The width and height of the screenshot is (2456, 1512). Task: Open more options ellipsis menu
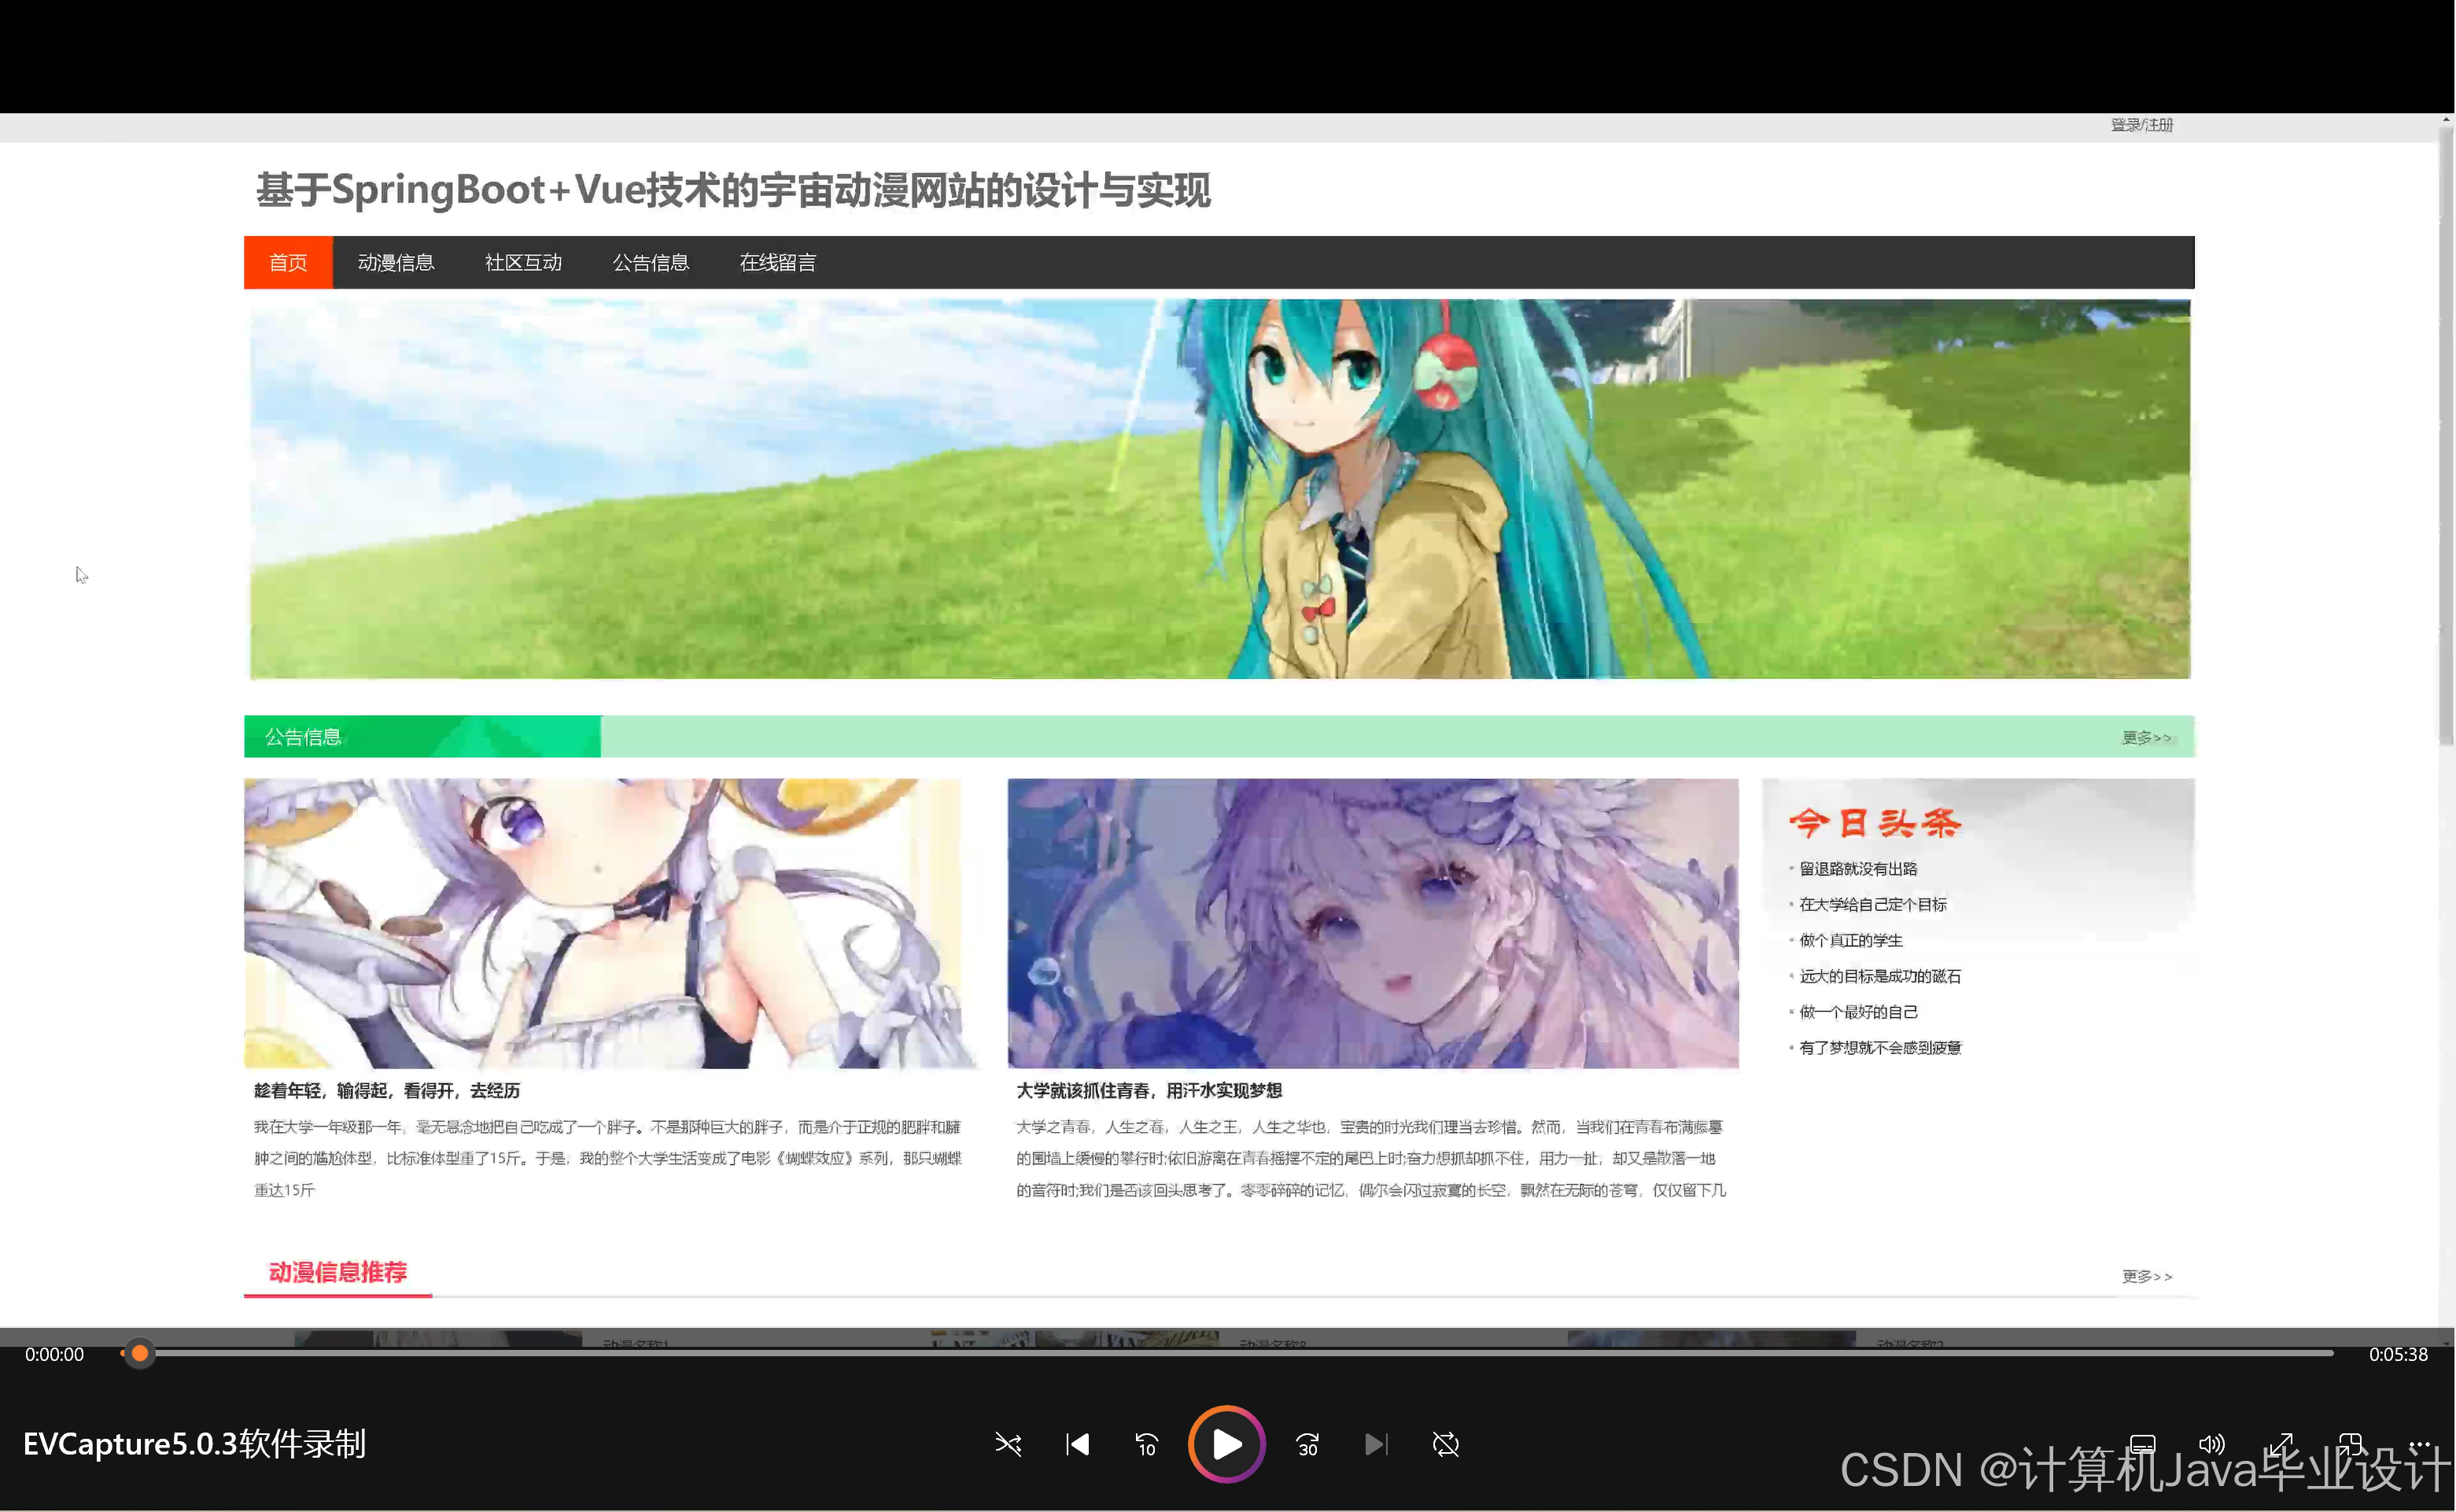pyautogui.click(x=2419, y=1444)
